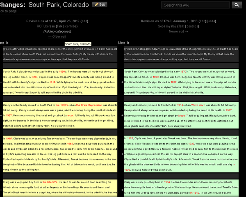Screen dimensions: 246x197
Task: Click the 'undo' link for 2013 revision
Action: (211, 21)
